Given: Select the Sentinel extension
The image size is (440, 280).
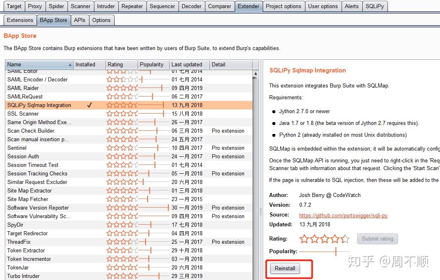Looking at the screenshot, I should [x=129, y=148].
